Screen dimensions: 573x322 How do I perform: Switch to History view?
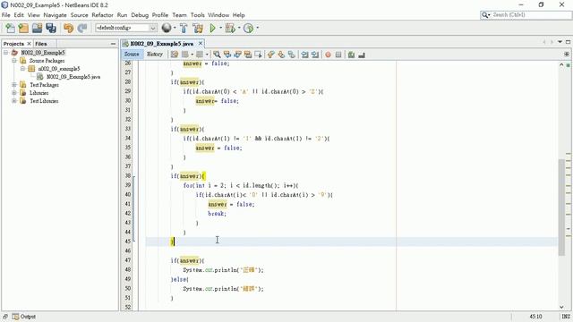155,54
